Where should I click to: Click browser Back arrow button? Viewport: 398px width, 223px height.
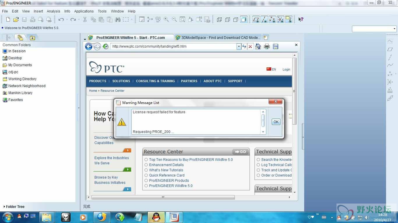89,46
